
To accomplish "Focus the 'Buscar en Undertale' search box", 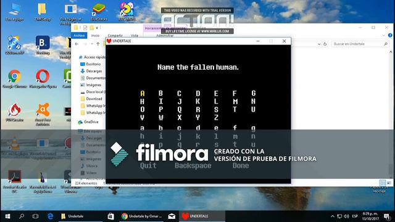I will (x=360, y=44).
